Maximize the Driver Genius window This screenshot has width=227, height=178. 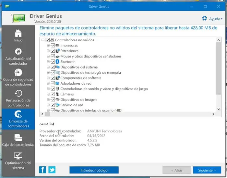tap(205, 6)
